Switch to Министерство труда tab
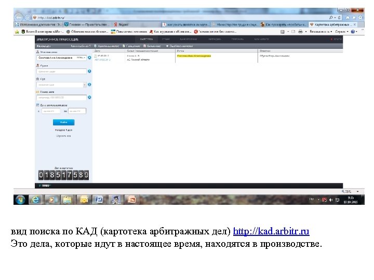The width and height of the screenshot is (374, 280). pyautogui.click(x=235, y=24)
